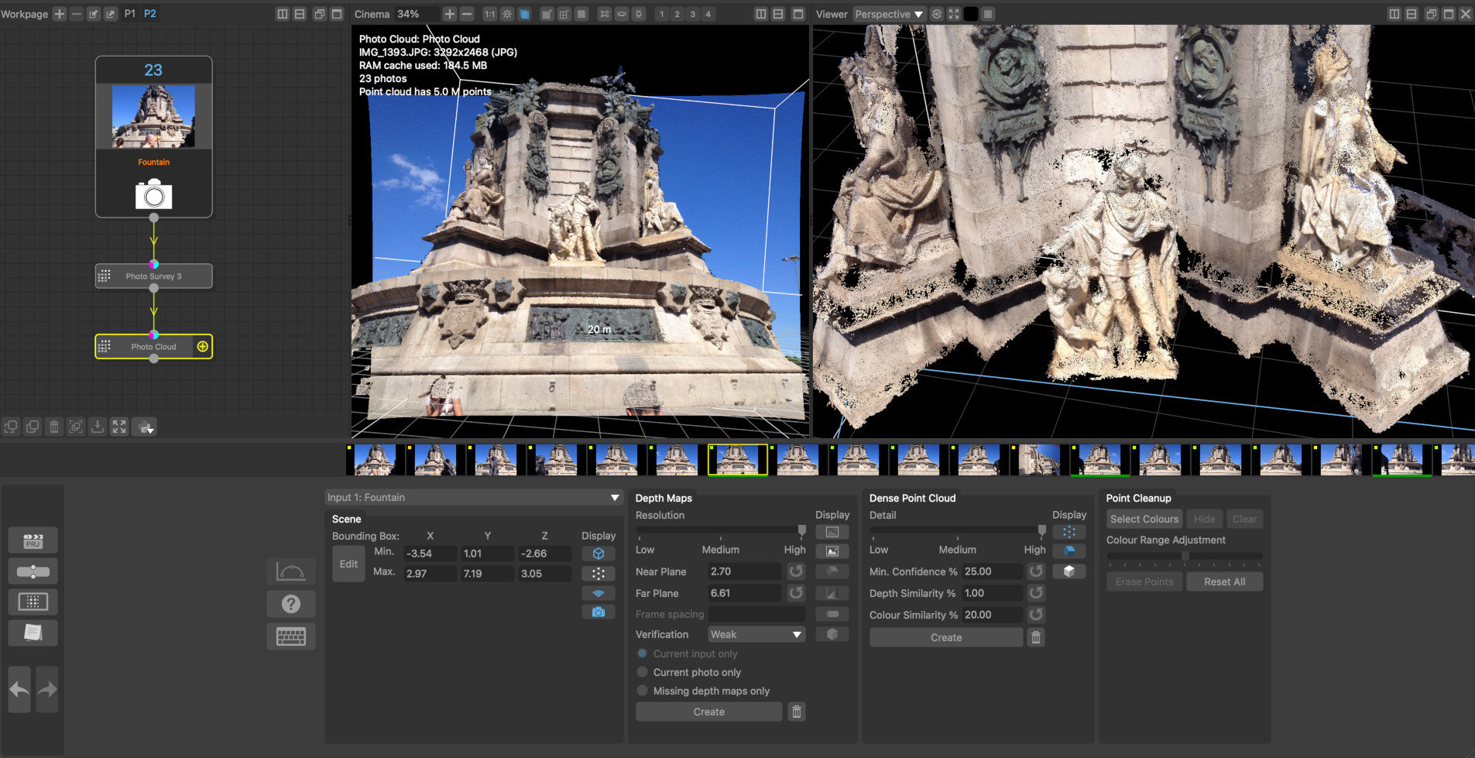Toggle scene camera display icon

point(599,612)
